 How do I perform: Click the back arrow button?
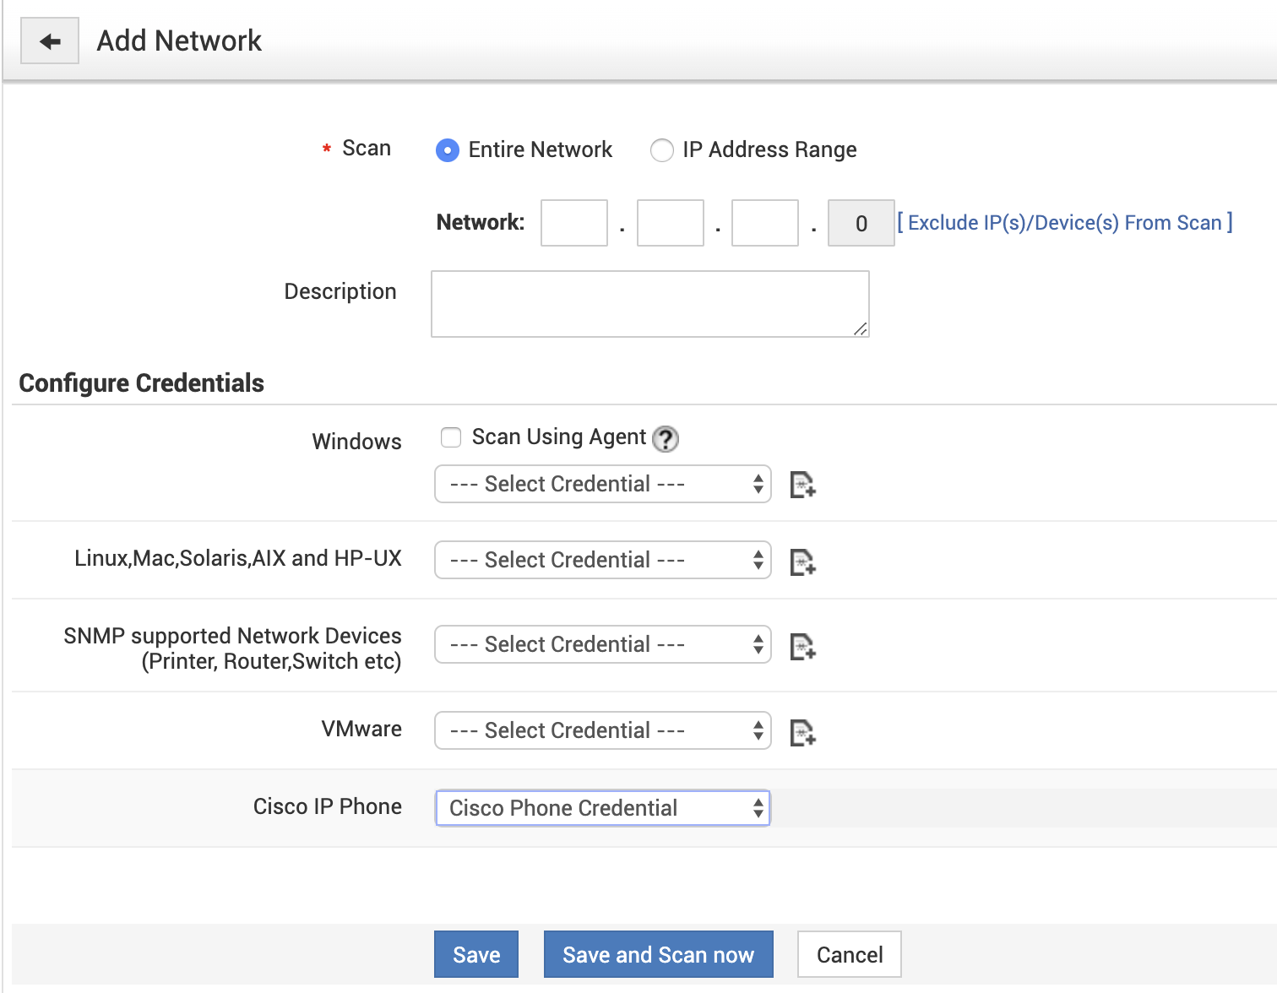[x=50, y=41]
